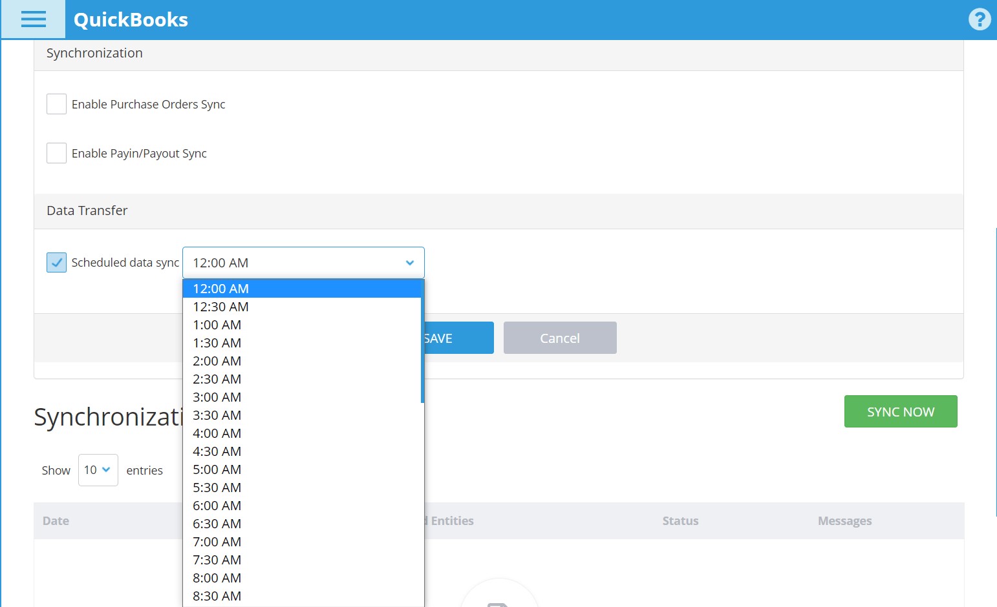
Task: Click the dropdown list scrollbar thumb
Action: click(422, 342)
